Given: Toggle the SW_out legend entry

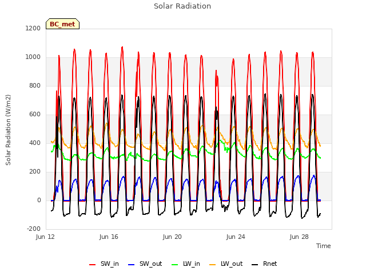Looking at the screenshot, I should tap(145, 264).
